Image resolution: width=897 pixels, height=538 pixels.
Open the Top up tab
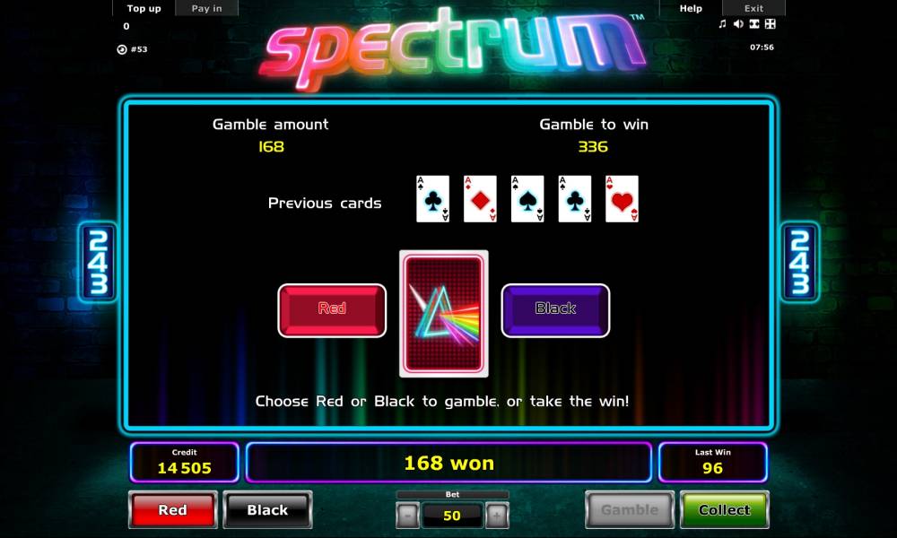tap(144, 8)
